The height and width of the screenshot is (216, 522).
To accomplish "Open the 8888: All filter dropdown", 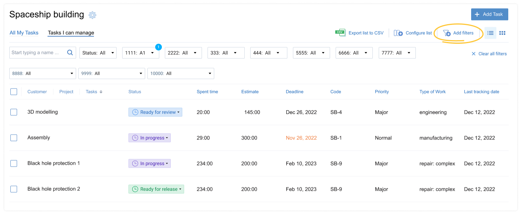I will [43, 73].
